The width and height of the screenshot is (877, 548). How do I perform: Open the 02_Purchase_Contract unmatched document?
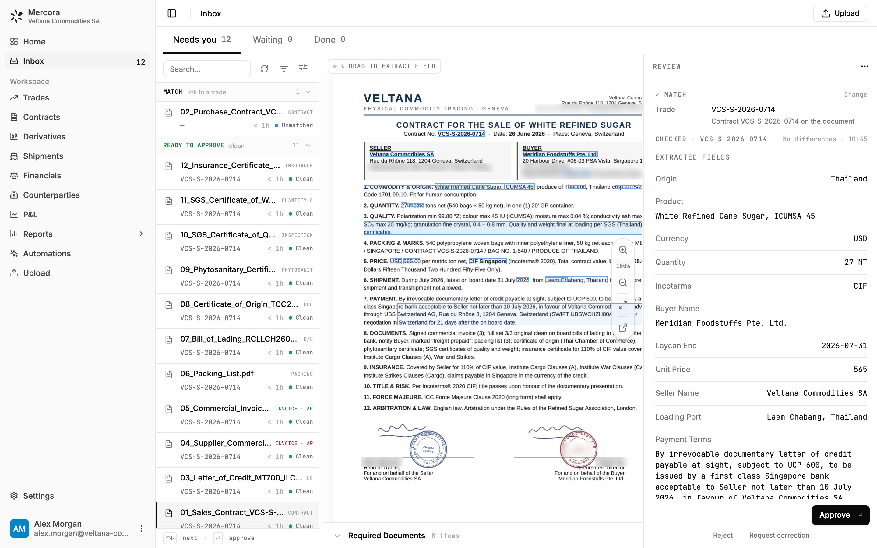(238, 118)
